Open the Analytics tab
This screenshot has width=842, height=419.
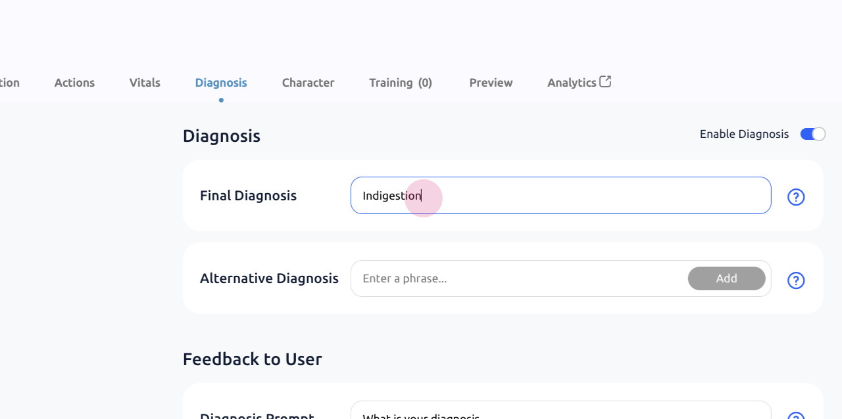coord(571,83)
